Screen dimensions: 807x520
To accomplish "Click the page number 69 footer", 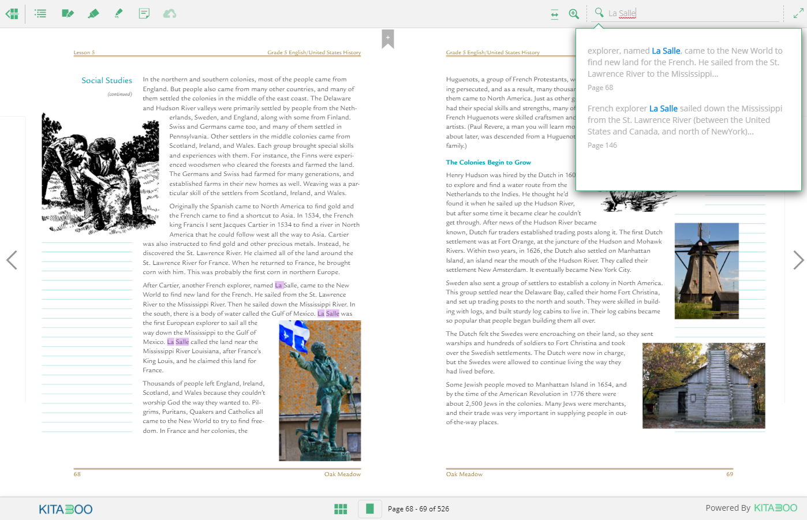I will pos(730,474).
